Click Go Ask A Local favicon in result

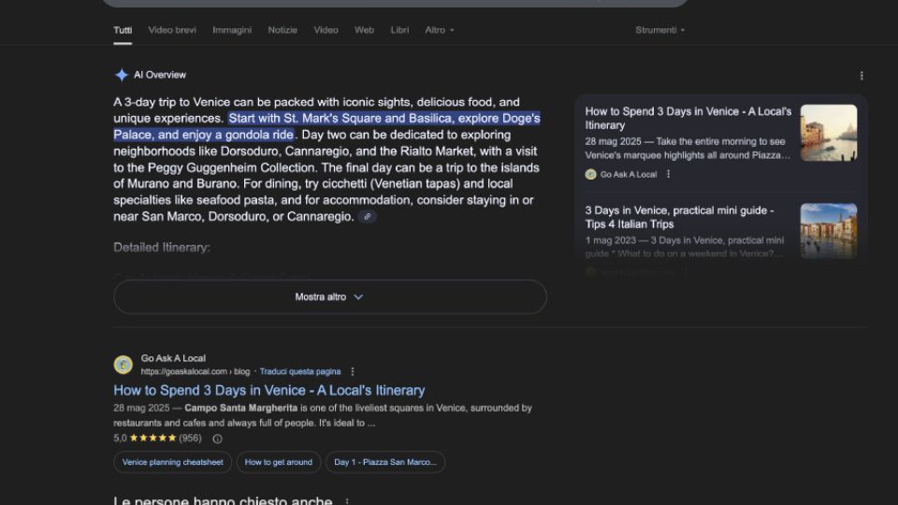123,365
